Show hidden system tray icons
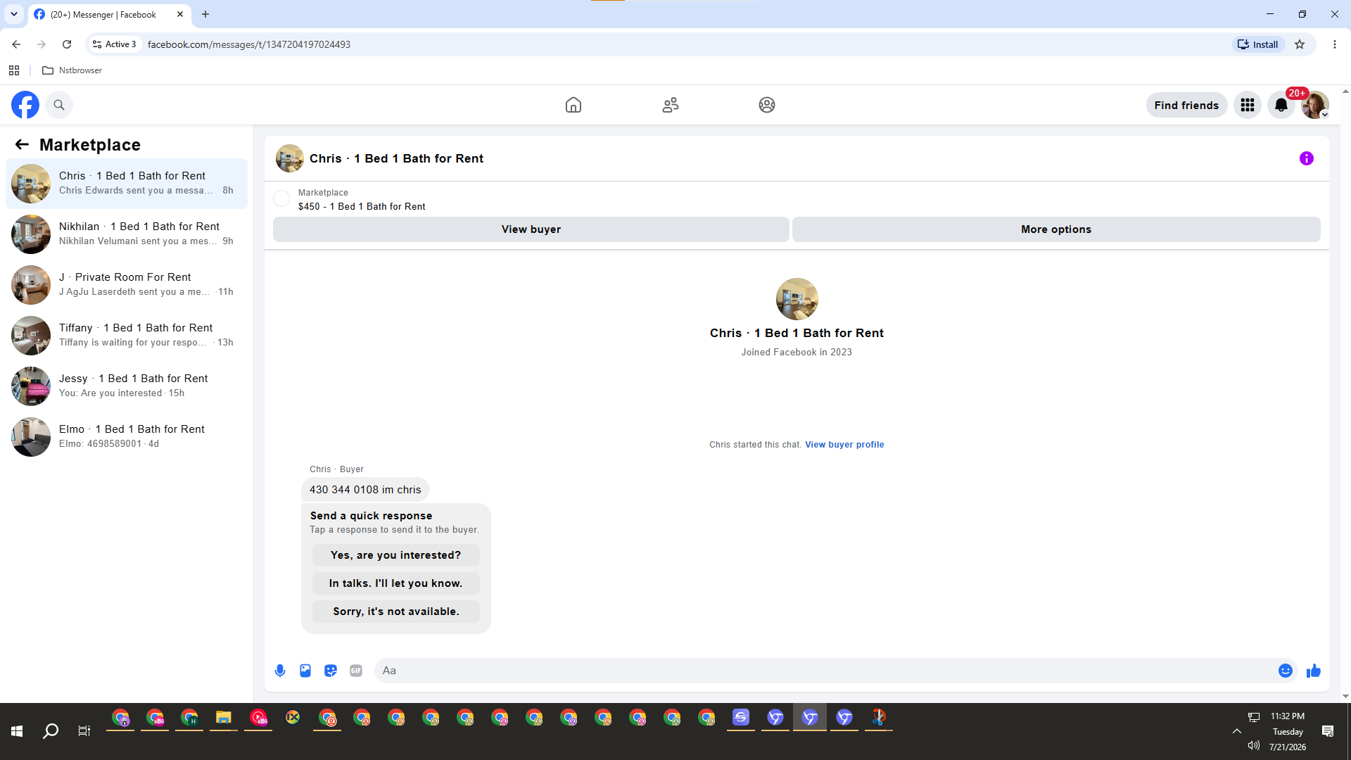The height and width of the screenshot is (760, 1351). (1236, 732)
